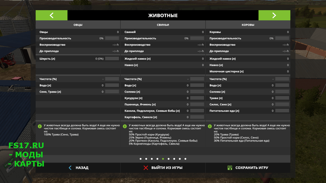Select the КОРОВЫ column header
The height and width of the screenshot is (183, 326).
click(248, 25)
